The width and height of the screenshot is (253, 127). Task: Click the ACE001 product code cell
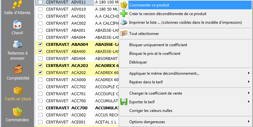82,122
